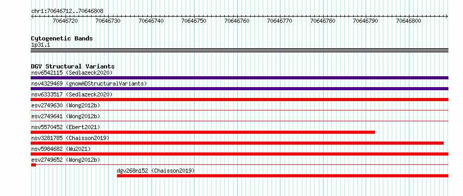Click the ruler tick label 70646790
The image size is (463, 196).
click(366, 21)
